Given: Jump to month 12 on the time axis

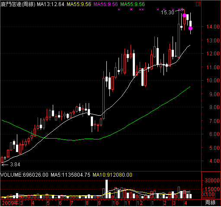Looking at the screenshot, I should (x=140, y=203).
